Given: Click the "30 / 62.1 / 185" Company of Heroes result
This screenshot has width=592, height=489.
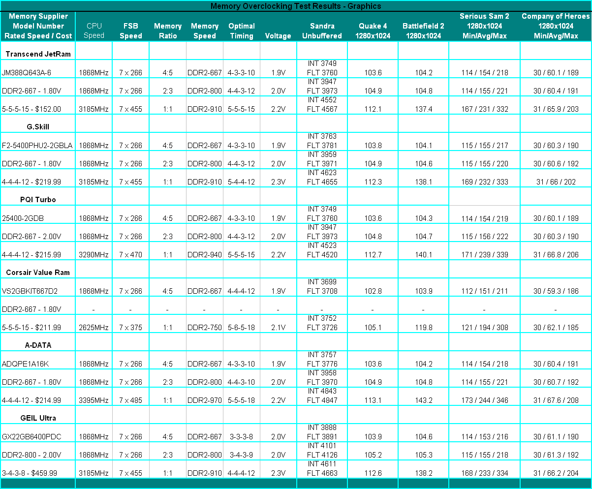Looking at the screenshot, I should tap(556, 327).
